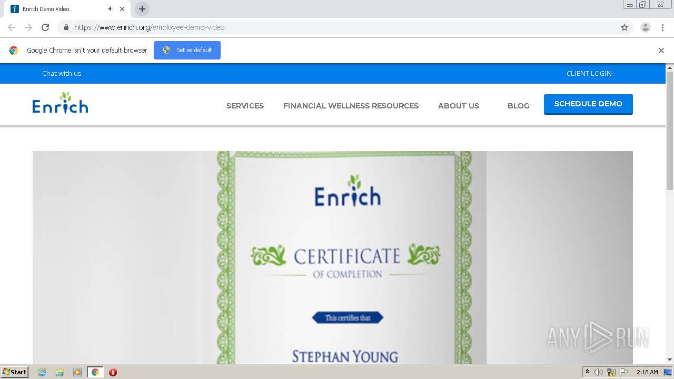Dismiss the default browser notification bar

coord(661,51)
